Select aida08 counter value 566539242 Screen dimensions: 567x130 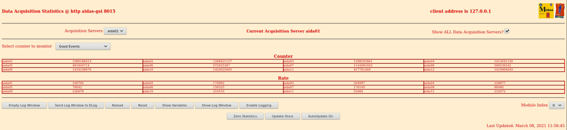[x=503, y=65]
